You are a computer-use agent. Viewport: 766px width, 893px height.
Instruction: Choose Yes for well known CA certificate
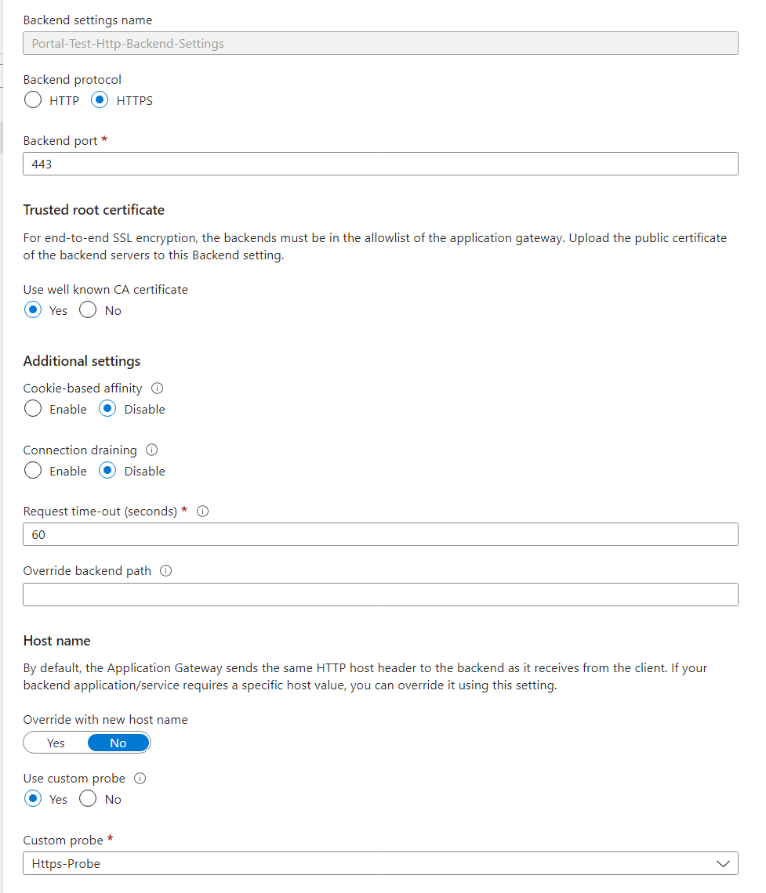[x=33, y=310]
